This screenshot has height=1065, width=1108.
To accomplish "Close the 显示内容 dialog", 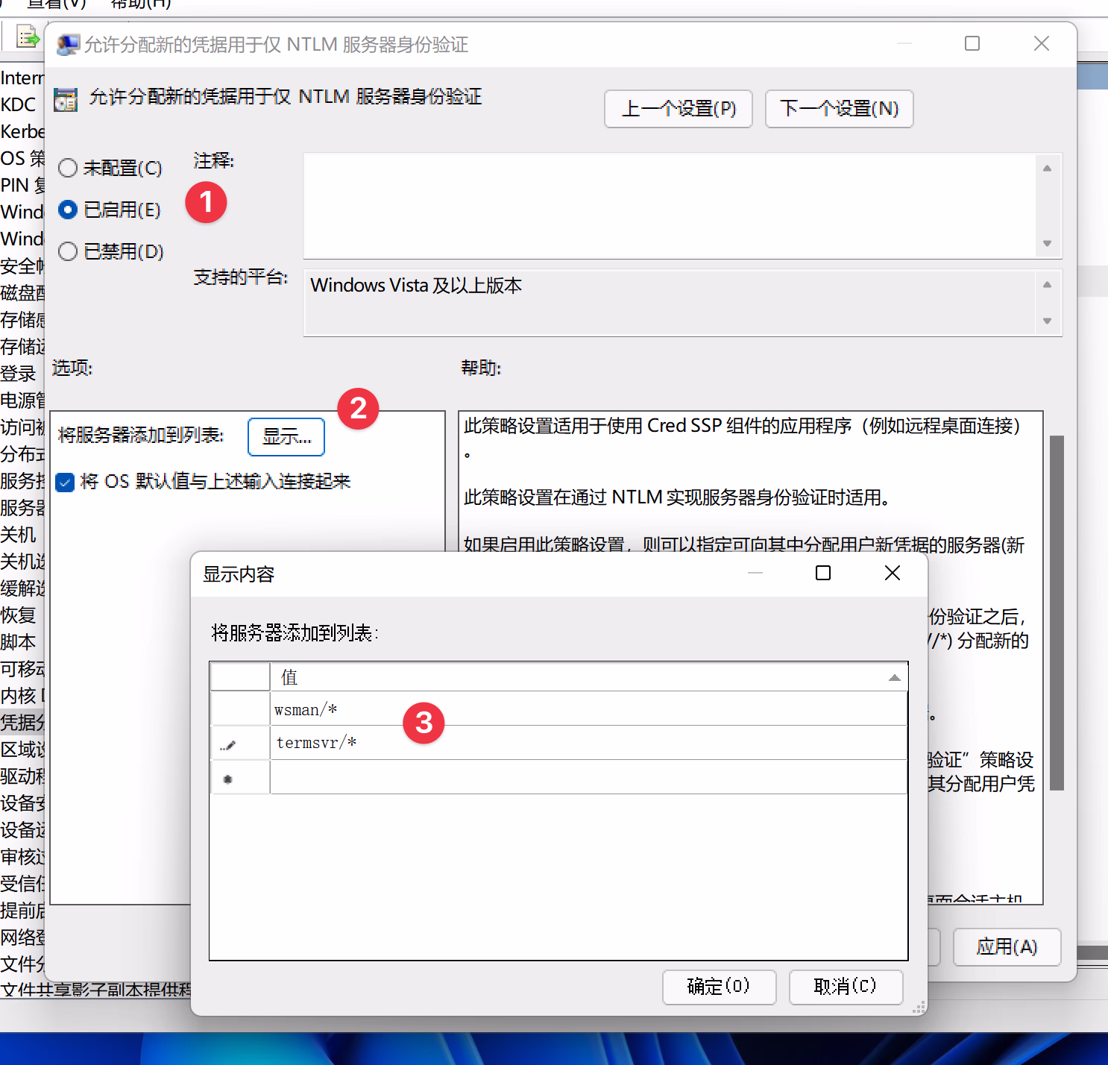I will coord(892,573).
